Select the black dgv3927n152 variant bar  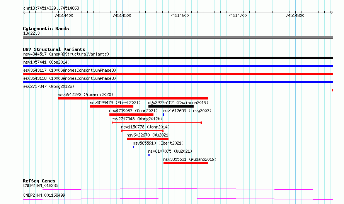pyautogui.click(x=171, y=106)
